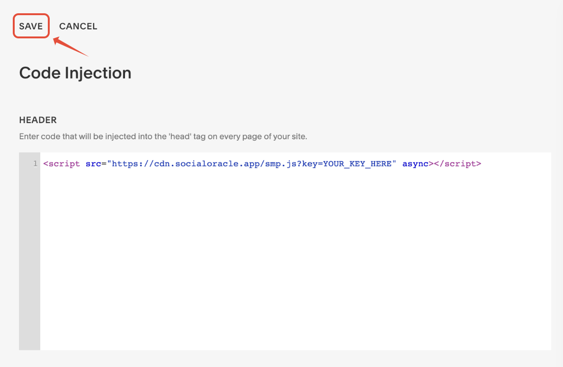Viewport: 563px width, 367px height.
Task: Click the CANCEL button
Action: (x=78, y=26)
